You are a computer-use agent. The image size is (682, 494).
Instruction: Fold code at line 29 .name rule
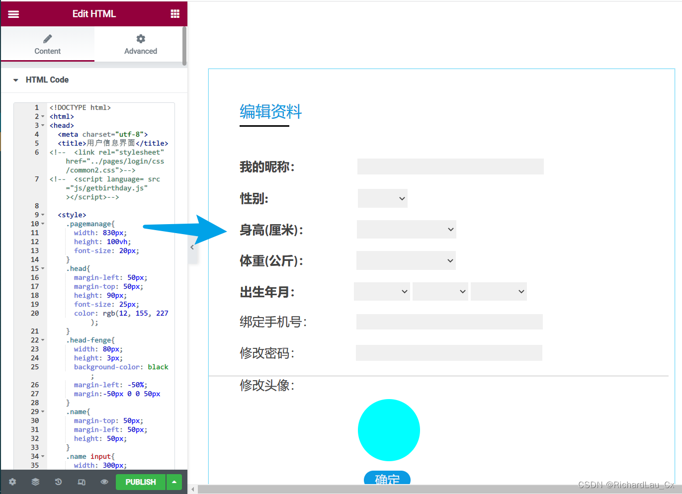pyautogui.click(x=43, y=412)
